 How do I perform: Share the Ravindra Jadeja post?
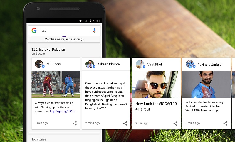(x=225, y=123)
